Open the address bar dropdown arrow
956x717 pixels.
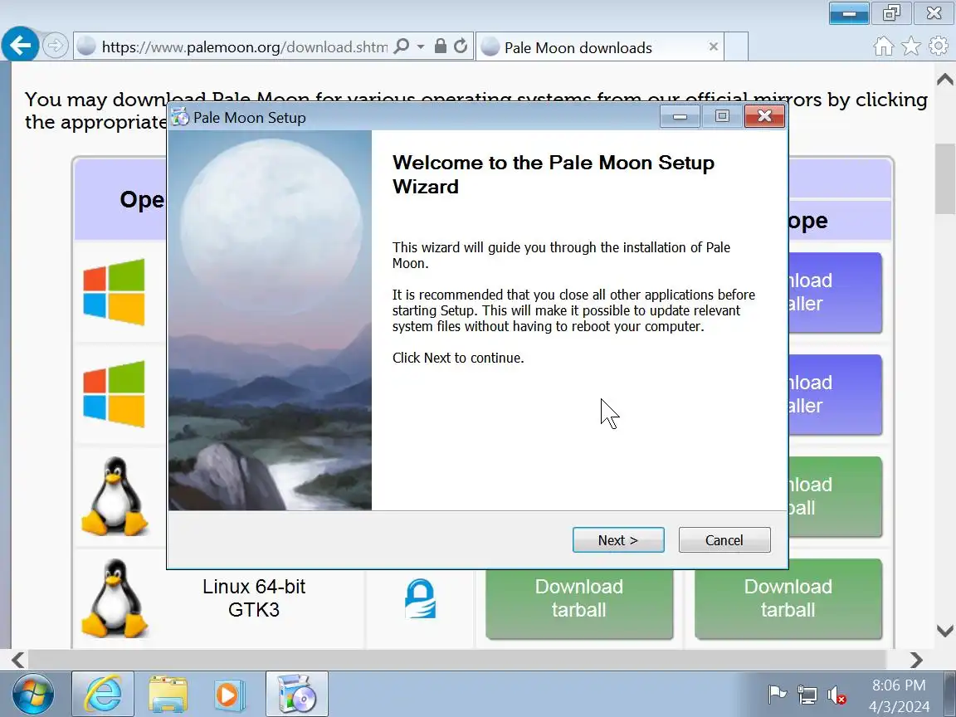coord(421,46)
